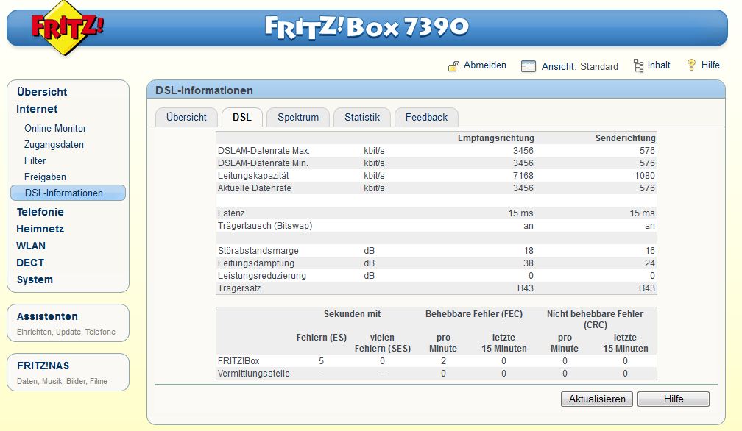Click the Sekunden mit column header
The image size is (742, 431).
352,314
